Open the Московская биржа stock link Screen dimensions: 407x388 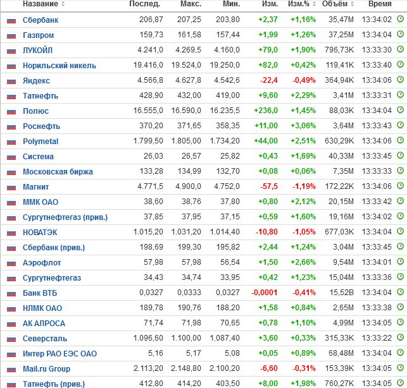click(x=58, y=172)
